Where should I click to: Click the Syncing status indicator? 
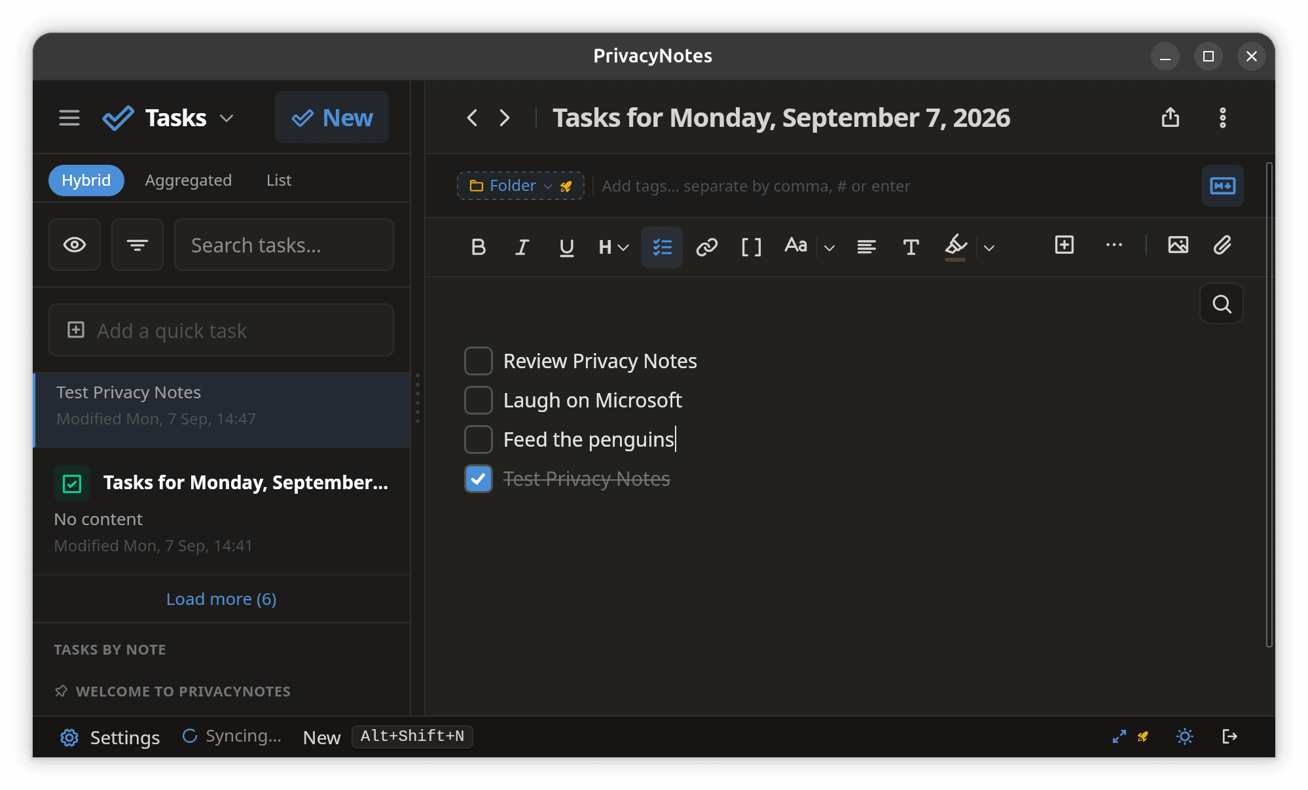[x=232, y=736]
